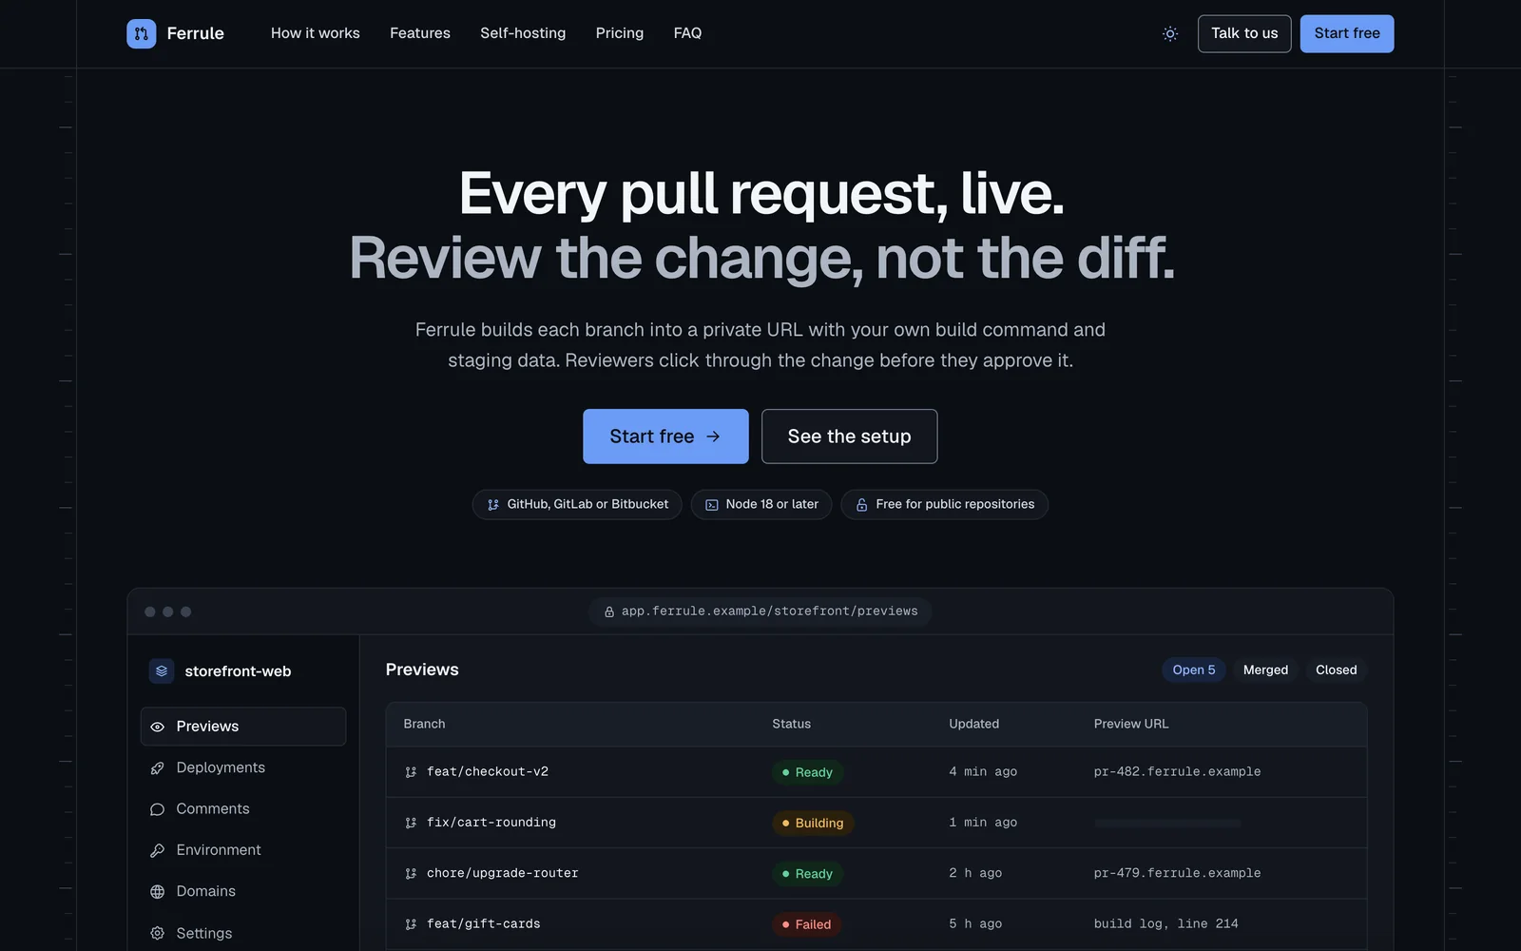Click branch icon for feat/gift-cards

coord(411,924)
